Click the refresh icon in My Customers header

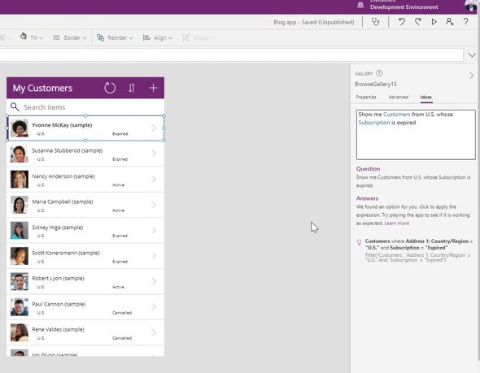click(110, 88)
